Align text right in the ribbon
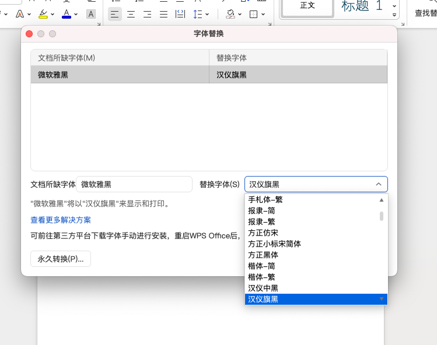Screen dimensions: 437x345 tap(147, 14)
